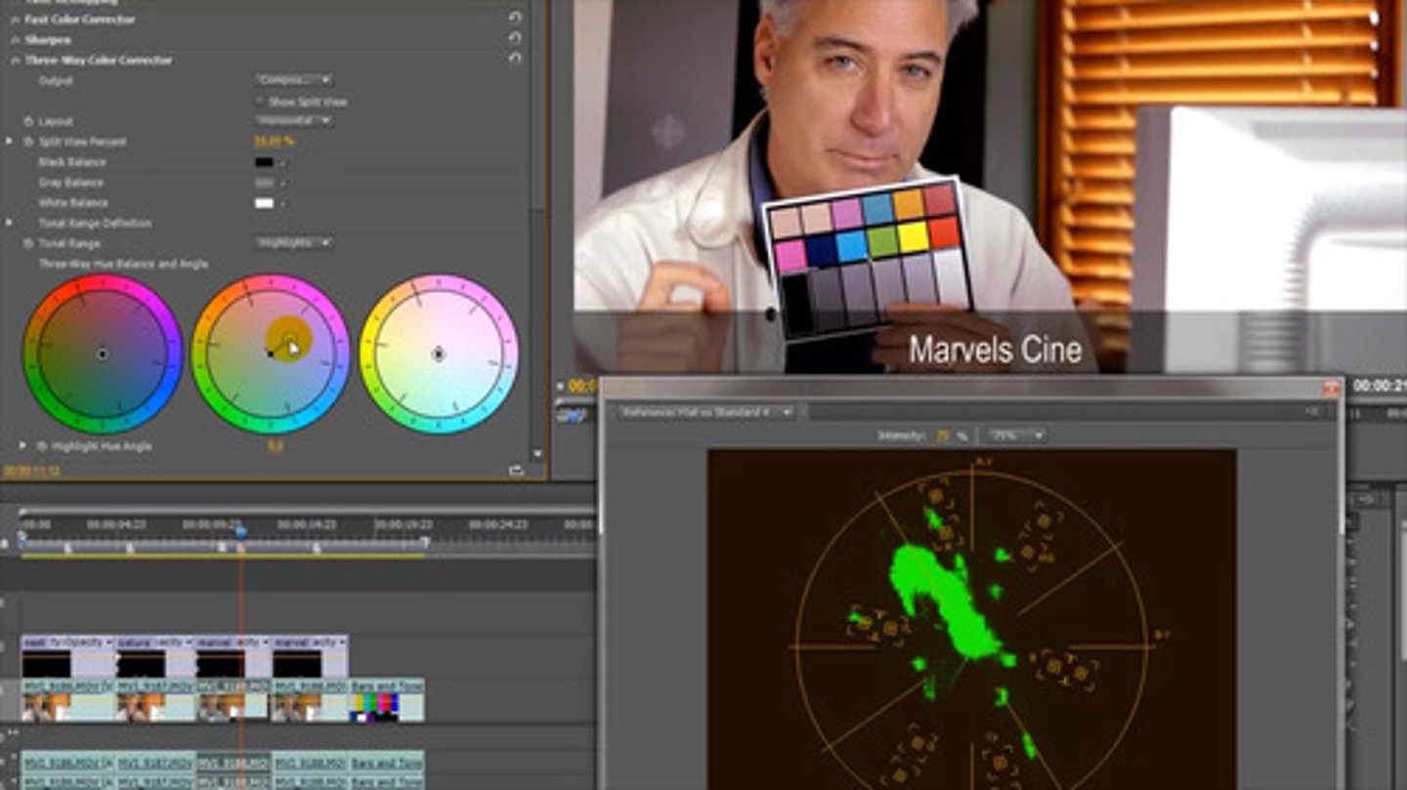Expand Tonal Range Definition
1407x790 pixels.
tap(10, 223)
